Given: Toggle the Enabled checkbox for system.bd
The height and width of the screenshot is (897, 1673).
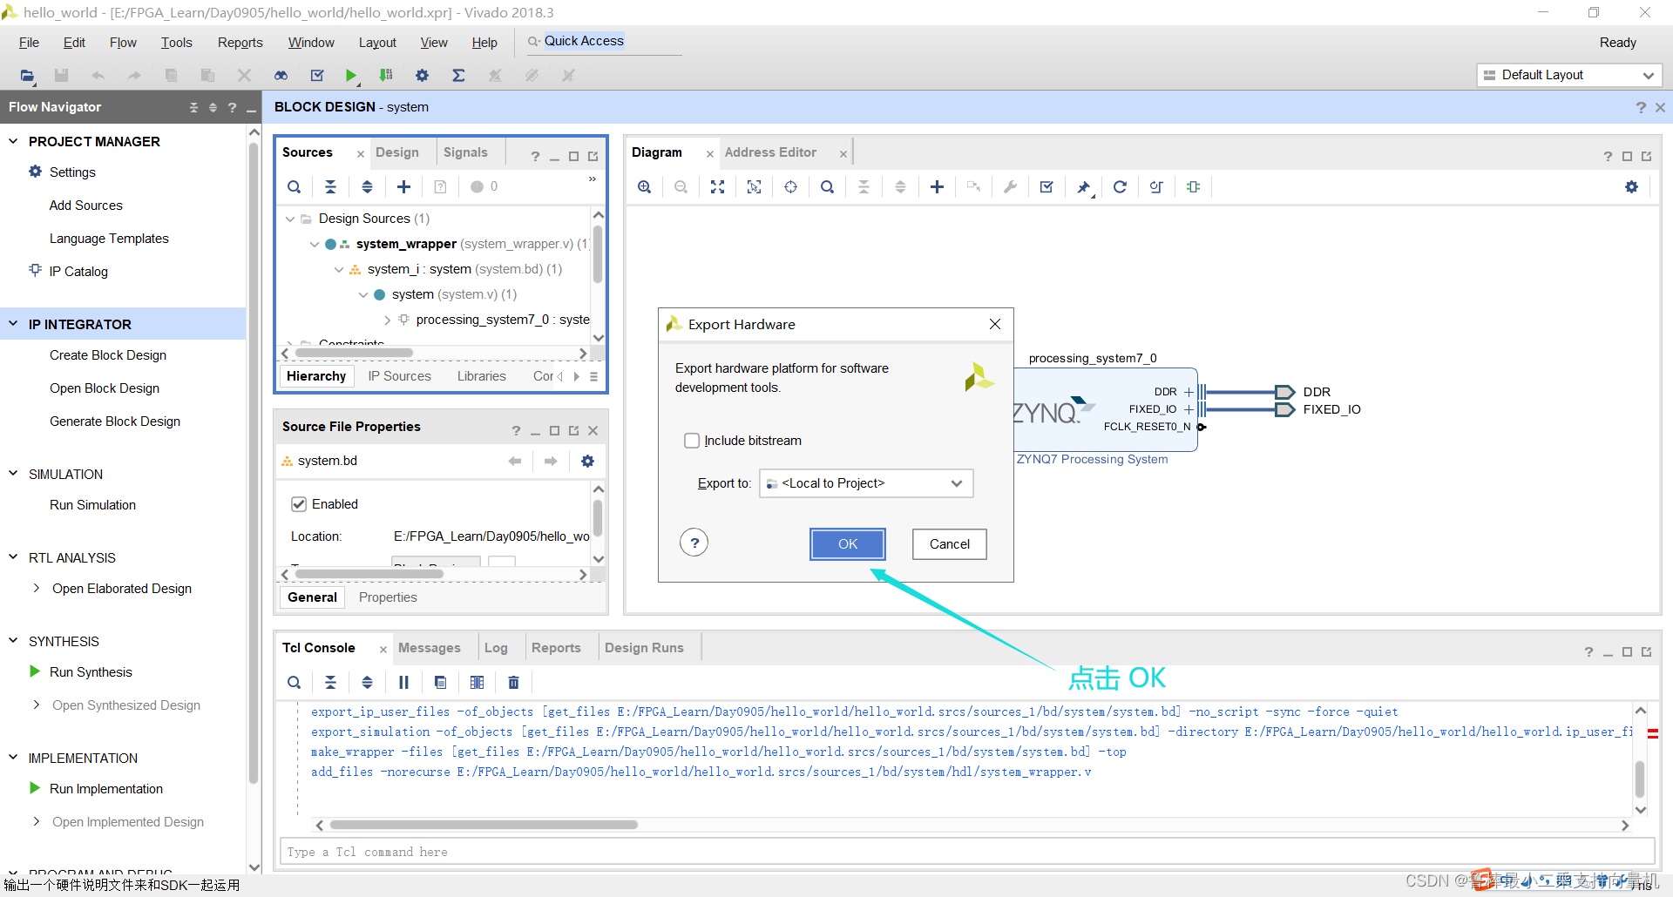Looking at the screenshot, I should pyautogui.click(x=299, y=504).
